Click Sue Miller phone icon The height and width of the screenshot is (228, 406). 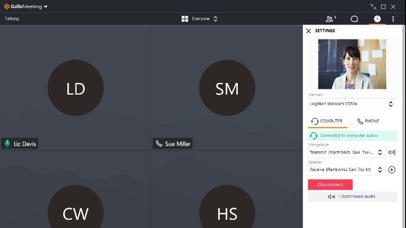159,143
